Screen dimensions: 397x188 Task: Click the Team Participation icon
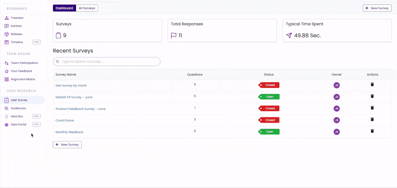click(x=7, y=63)
